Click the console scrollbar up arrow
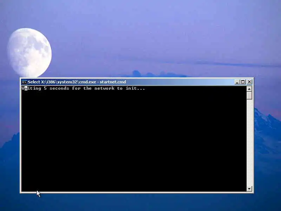 pyautogui.click(x=249, y=89)
